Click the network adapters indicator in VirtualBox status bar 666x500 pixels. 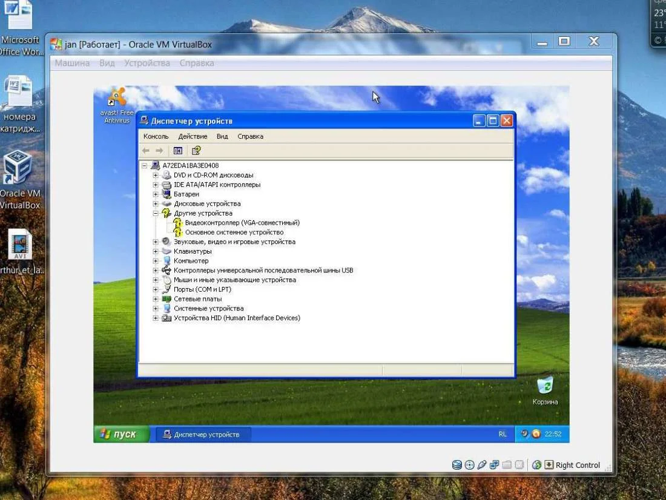click(x=495, y=465)
